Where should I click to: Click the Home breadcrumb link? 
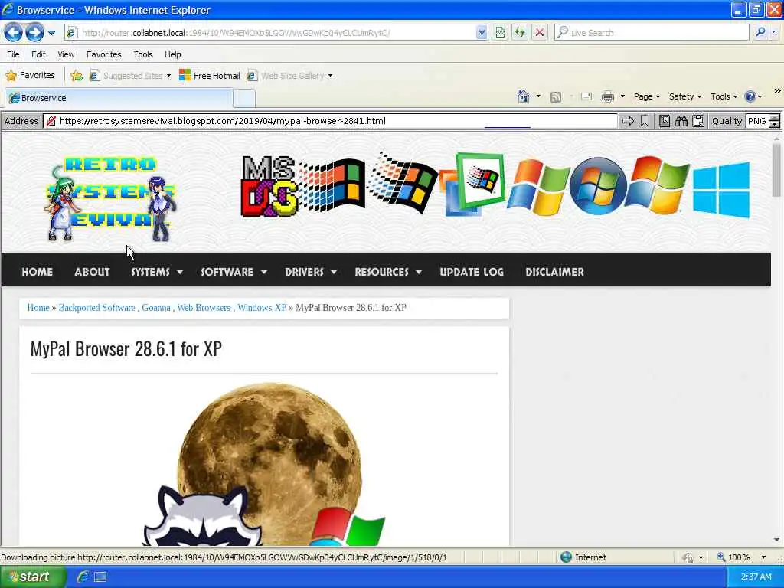[38, 308]
